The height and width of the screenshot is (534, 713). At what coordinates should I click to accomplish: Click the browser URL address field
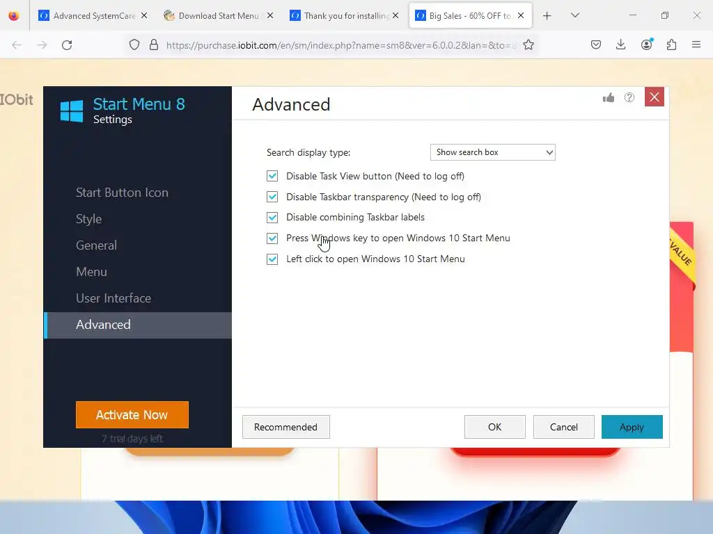click(340, 45)
